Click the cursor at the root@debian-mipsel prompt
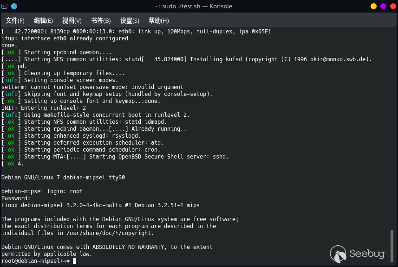This screenshot has height=267, width=398. point(74,261)
